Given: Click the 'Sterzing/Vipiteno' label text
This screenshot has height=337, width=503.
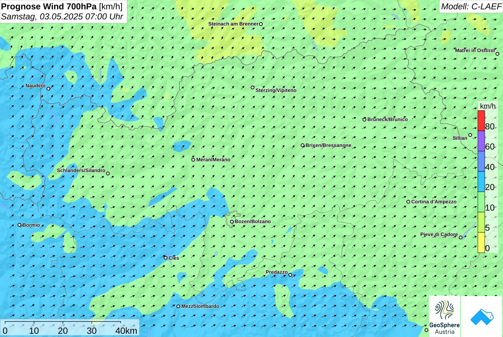Looking at the screenshot, I should tap(276, 91).
